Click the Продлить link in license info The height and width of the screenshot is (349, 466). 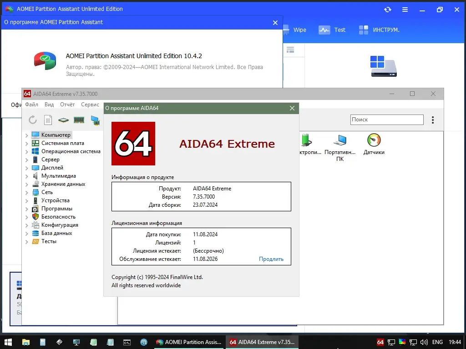coord(271,259)
